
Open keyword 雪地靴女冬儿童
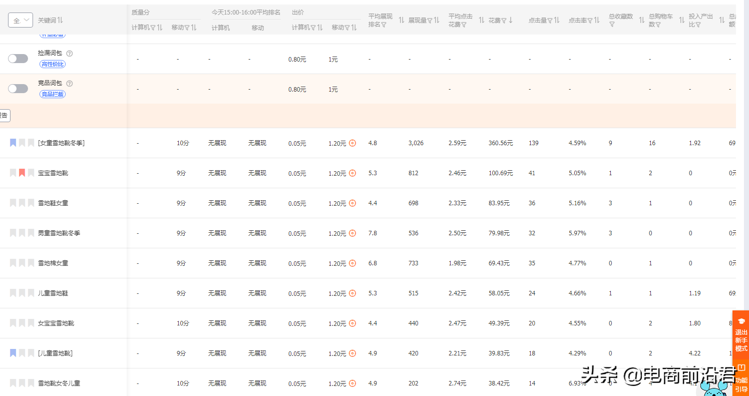[x=59, y=383]
